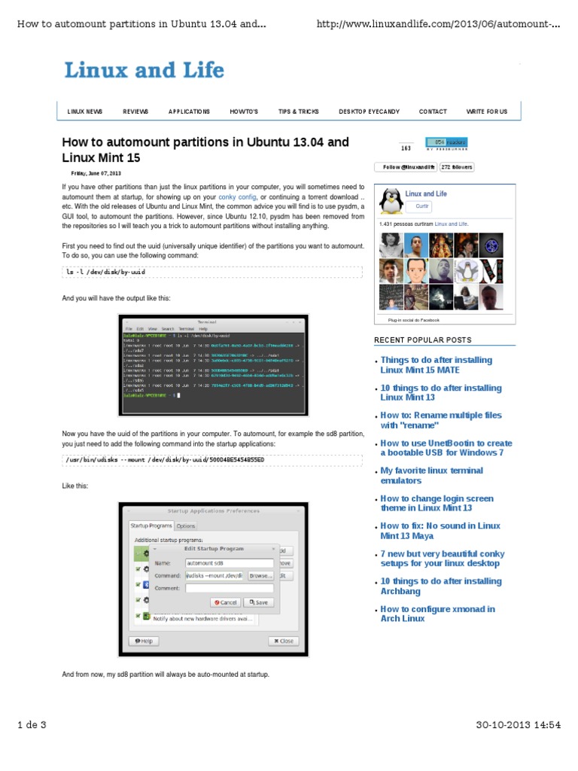Open the Linux and Life site title
Viewport: 578px width, 771px height.
(144, 70)
